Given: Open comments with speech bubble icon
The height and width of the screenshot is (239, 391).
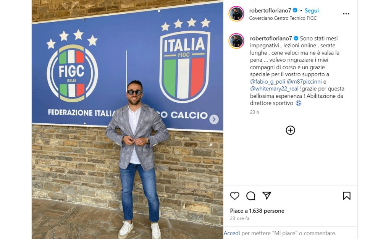Looking at the screenshot, I should (250, 196).
